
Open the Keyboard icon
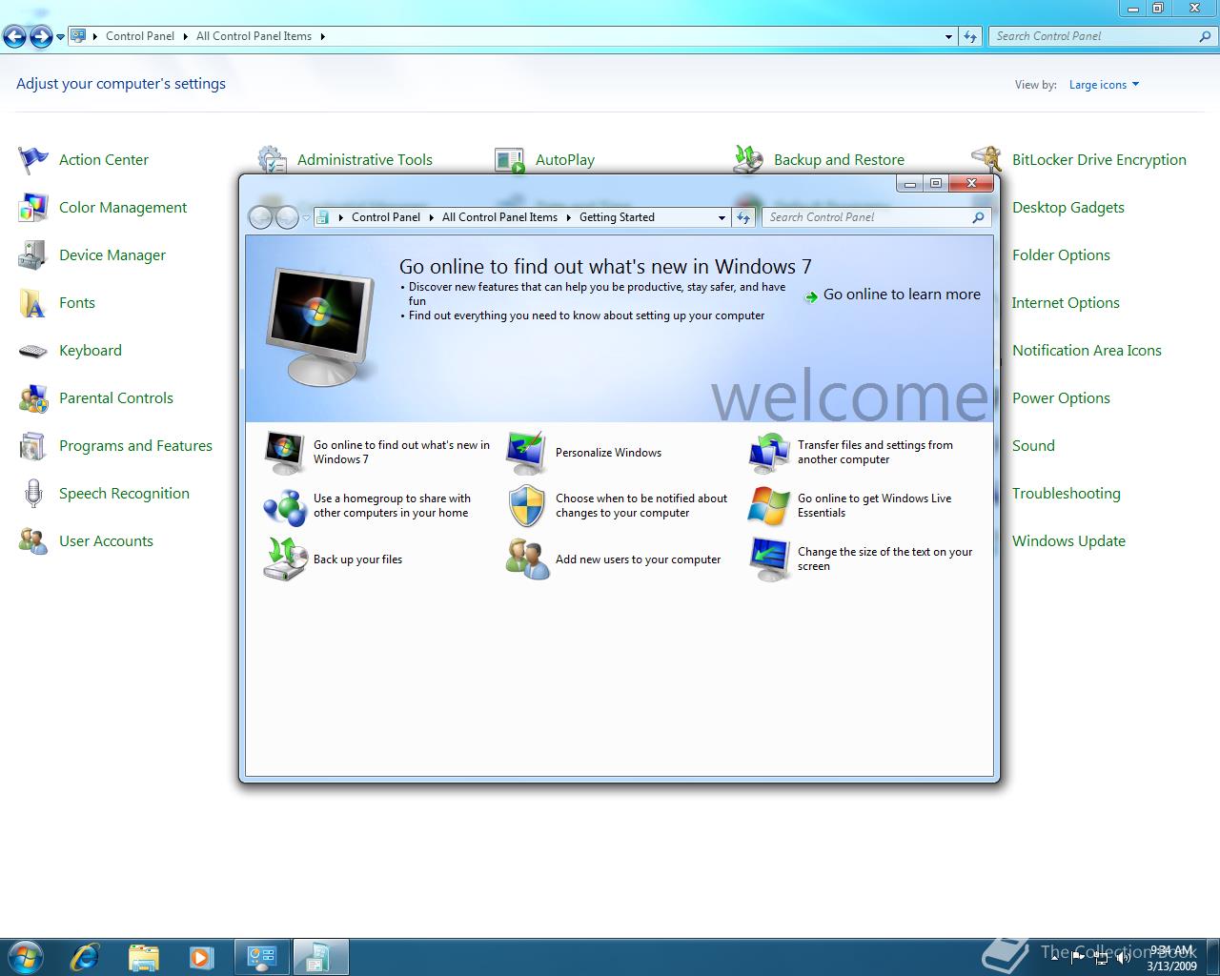33,351
